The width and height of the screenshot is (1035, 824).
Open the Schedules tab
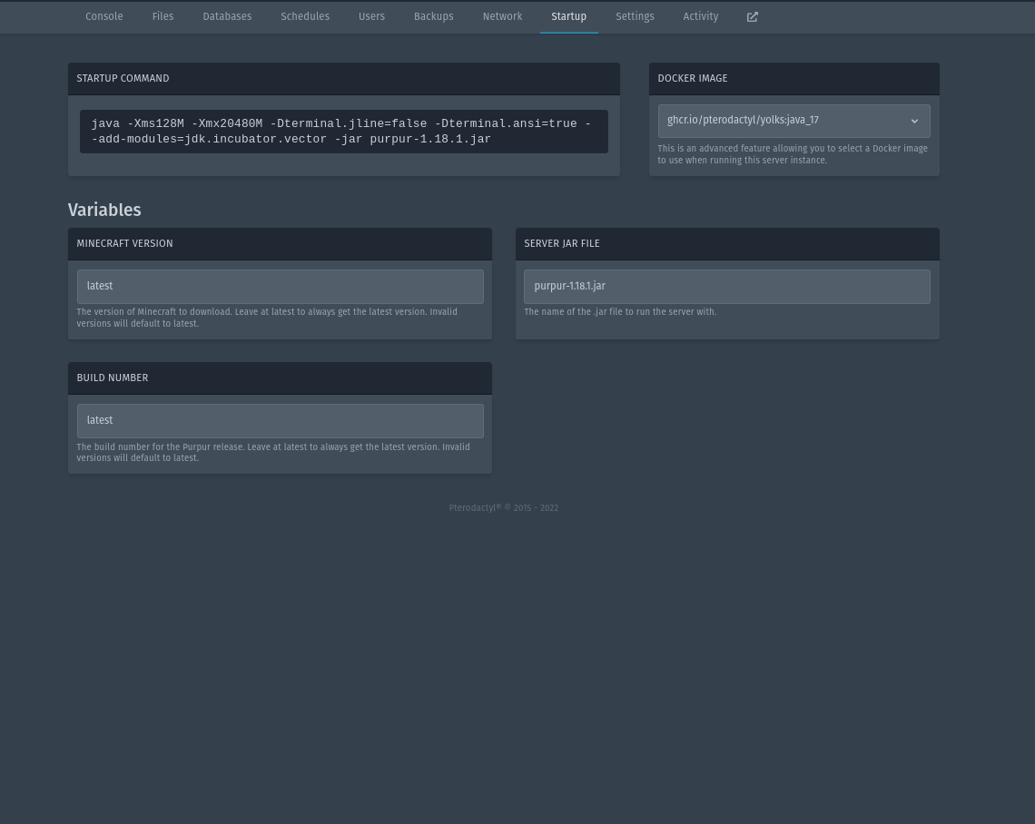305,17
